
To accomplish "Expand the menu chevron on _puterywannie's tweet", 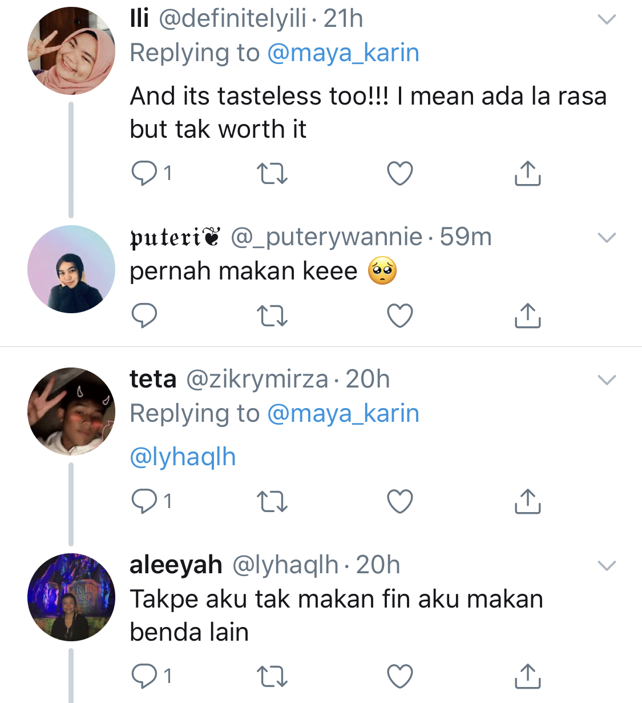I will click(x=606, y=237).
